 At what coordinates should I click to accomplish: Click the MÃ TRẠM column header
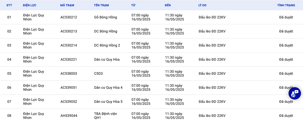click(x=67, y=5)
